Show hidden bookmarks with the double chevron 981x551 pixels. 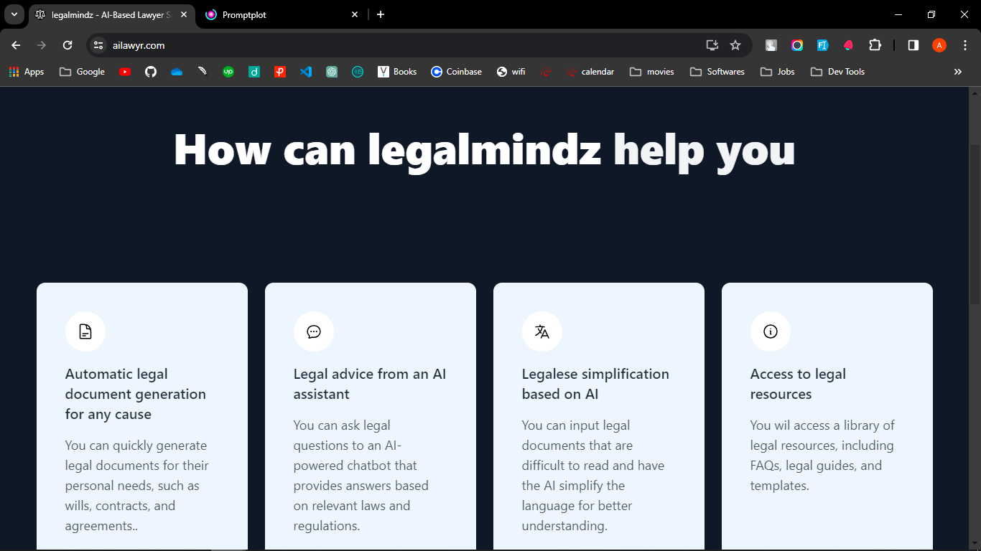coord(957,72)
